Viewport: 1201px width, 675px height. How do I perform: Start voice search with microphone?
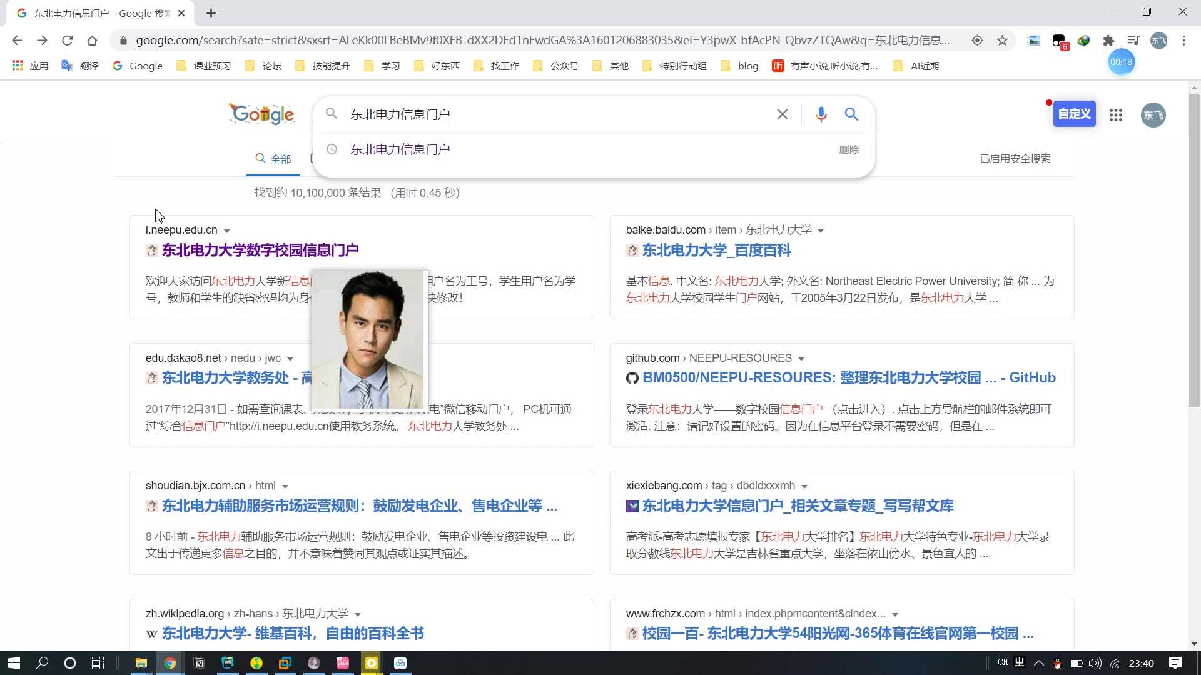(x=821, y=114)
